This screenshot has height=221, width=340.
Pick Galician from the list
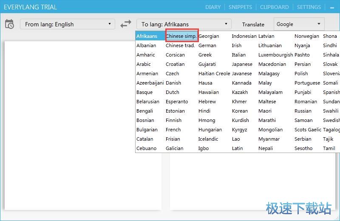[175, 148]
